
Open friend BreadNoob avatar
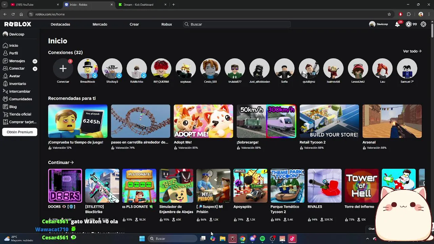click(87, 68)
